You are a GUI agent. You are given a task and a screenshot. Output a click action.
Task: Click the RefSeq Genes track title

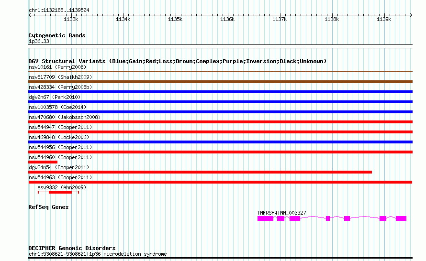(x=48, y=207)
